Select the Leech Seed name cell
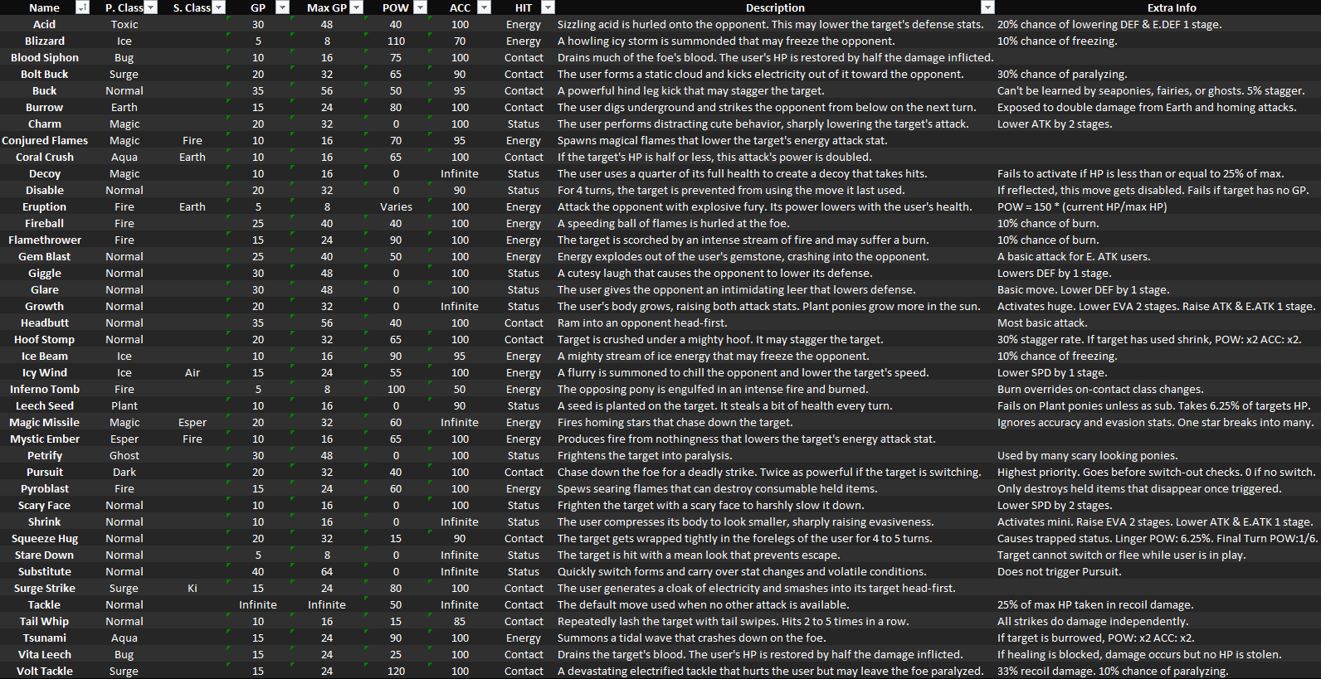 click(x=45, y=405)
